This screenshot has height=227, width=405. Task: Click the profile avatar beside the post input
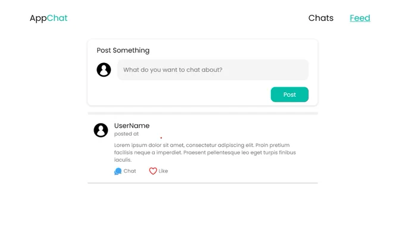pos(104,70)
